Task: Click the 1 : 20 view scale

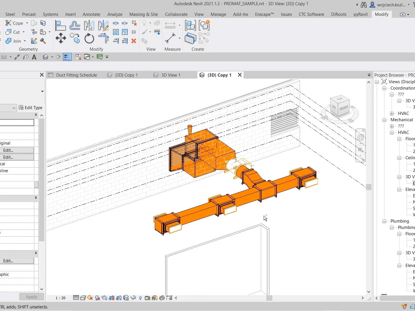Action: pyautogui.click(x=61, y=298)
